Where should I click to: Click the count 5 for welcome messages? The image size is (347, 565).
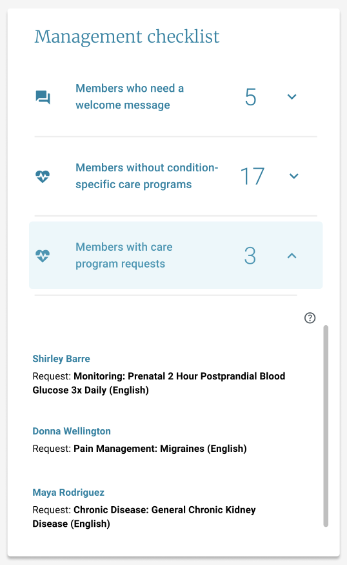tap(250, 97)
